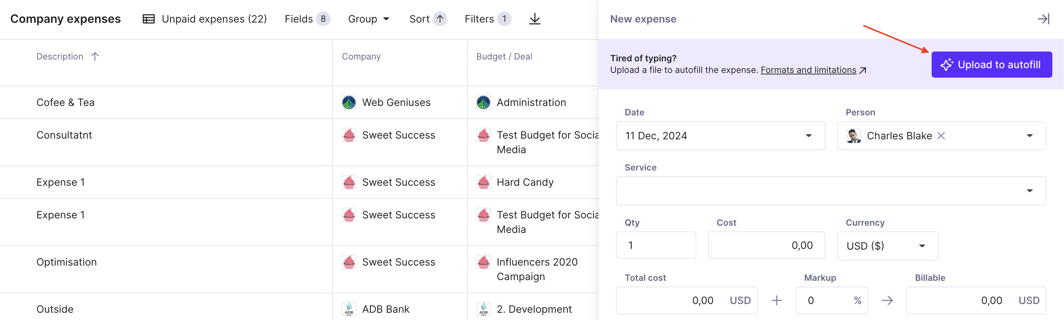The height and width of the screenshot is (320, 1064).
Task: Click the Web Geniuses company logo icon
Action: (349, 102)
